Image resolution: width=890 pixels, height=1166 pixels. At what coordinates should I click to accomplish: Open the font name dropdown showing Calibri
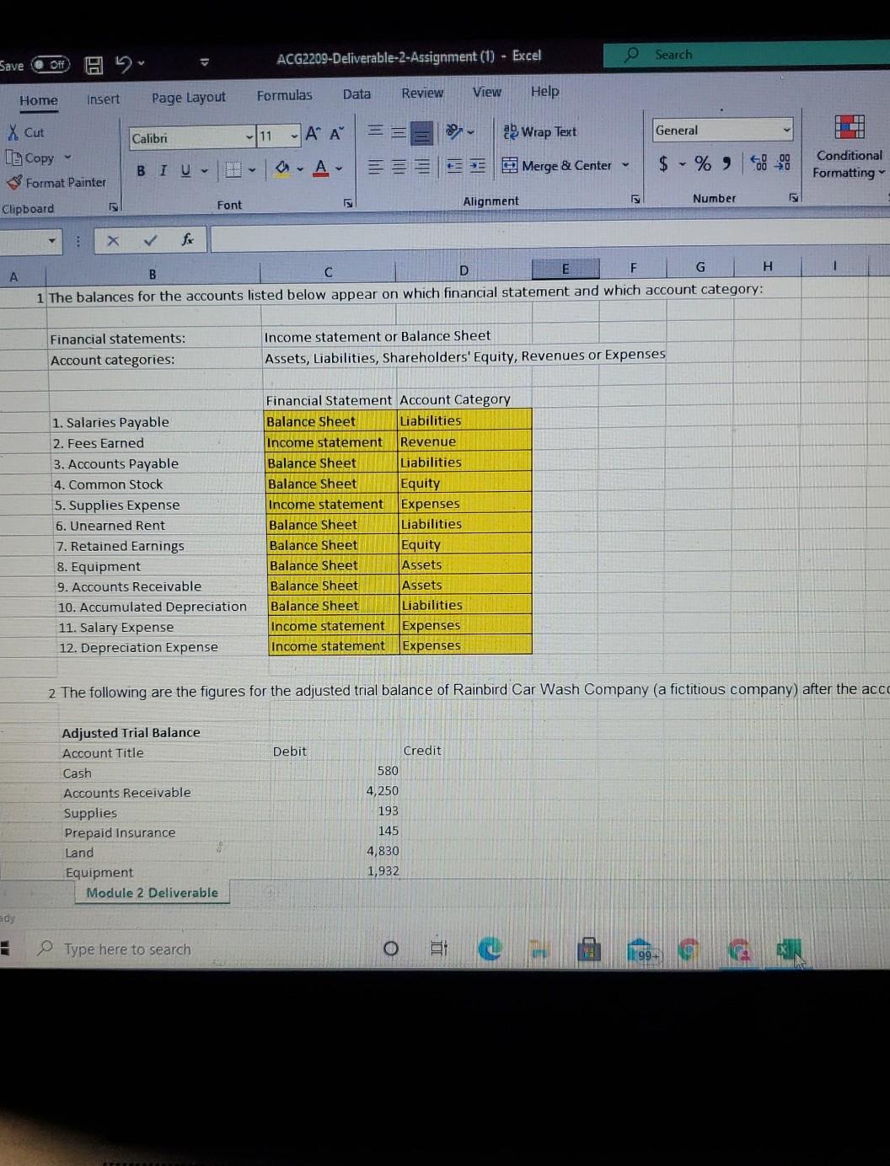[x=249, y=136]
